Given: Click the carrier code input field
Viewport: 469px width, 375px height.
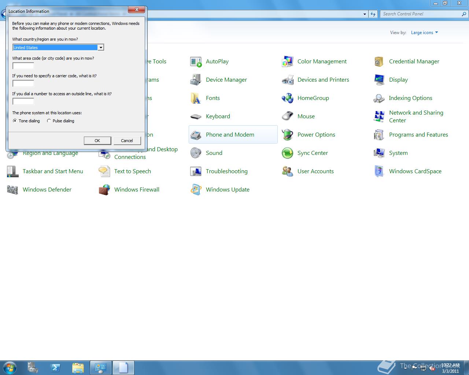Looking at the screenshot, I should [x=23, y=83].
